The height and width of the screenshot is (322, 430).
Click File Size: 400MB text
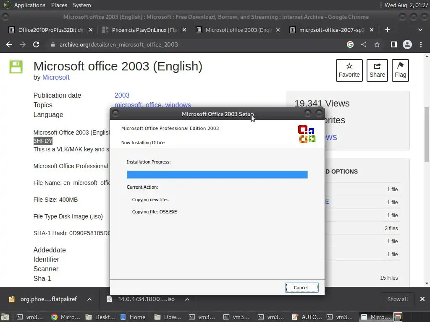click(55, 200)
